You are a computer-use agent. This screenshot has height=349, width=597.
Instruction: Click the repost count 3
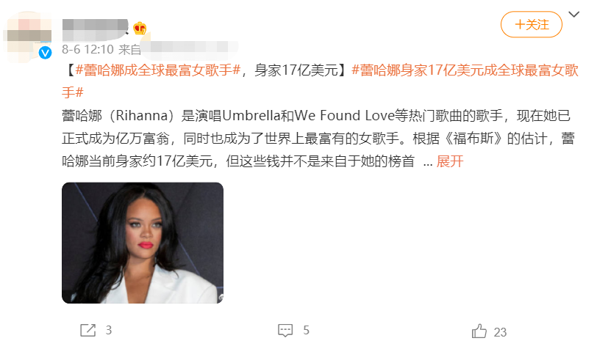point(109,330)
